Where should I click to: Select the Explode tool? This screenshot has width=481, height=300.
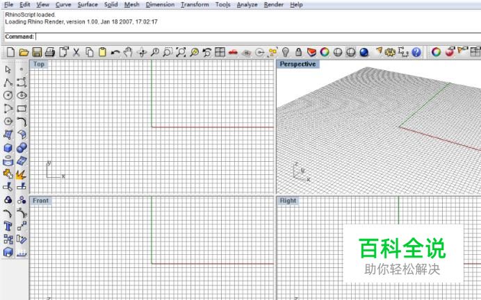pos(21,174)
